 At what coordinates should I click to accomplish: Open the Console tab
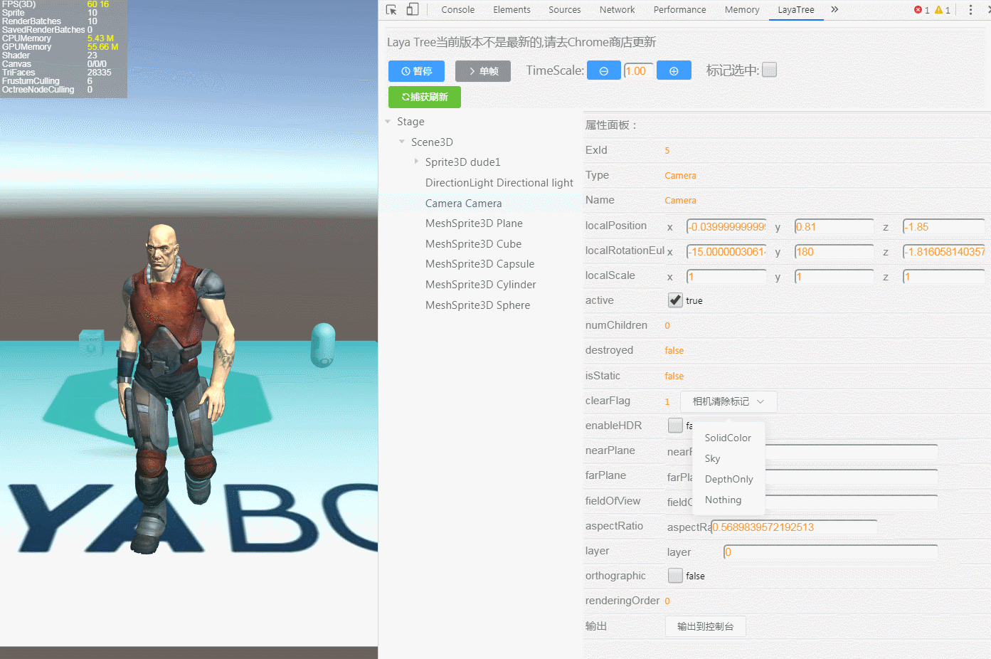coord(458,10)
